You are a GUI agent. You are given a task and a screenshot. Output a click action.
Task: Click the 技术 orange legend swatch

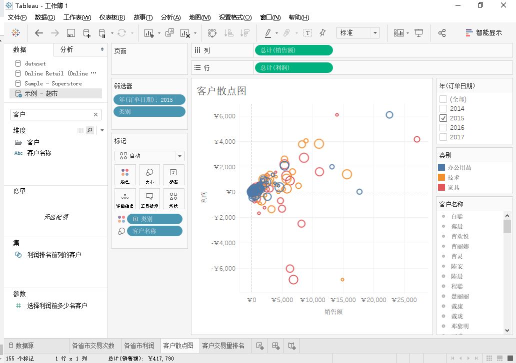pyautogui.click(x=441, y=177)
